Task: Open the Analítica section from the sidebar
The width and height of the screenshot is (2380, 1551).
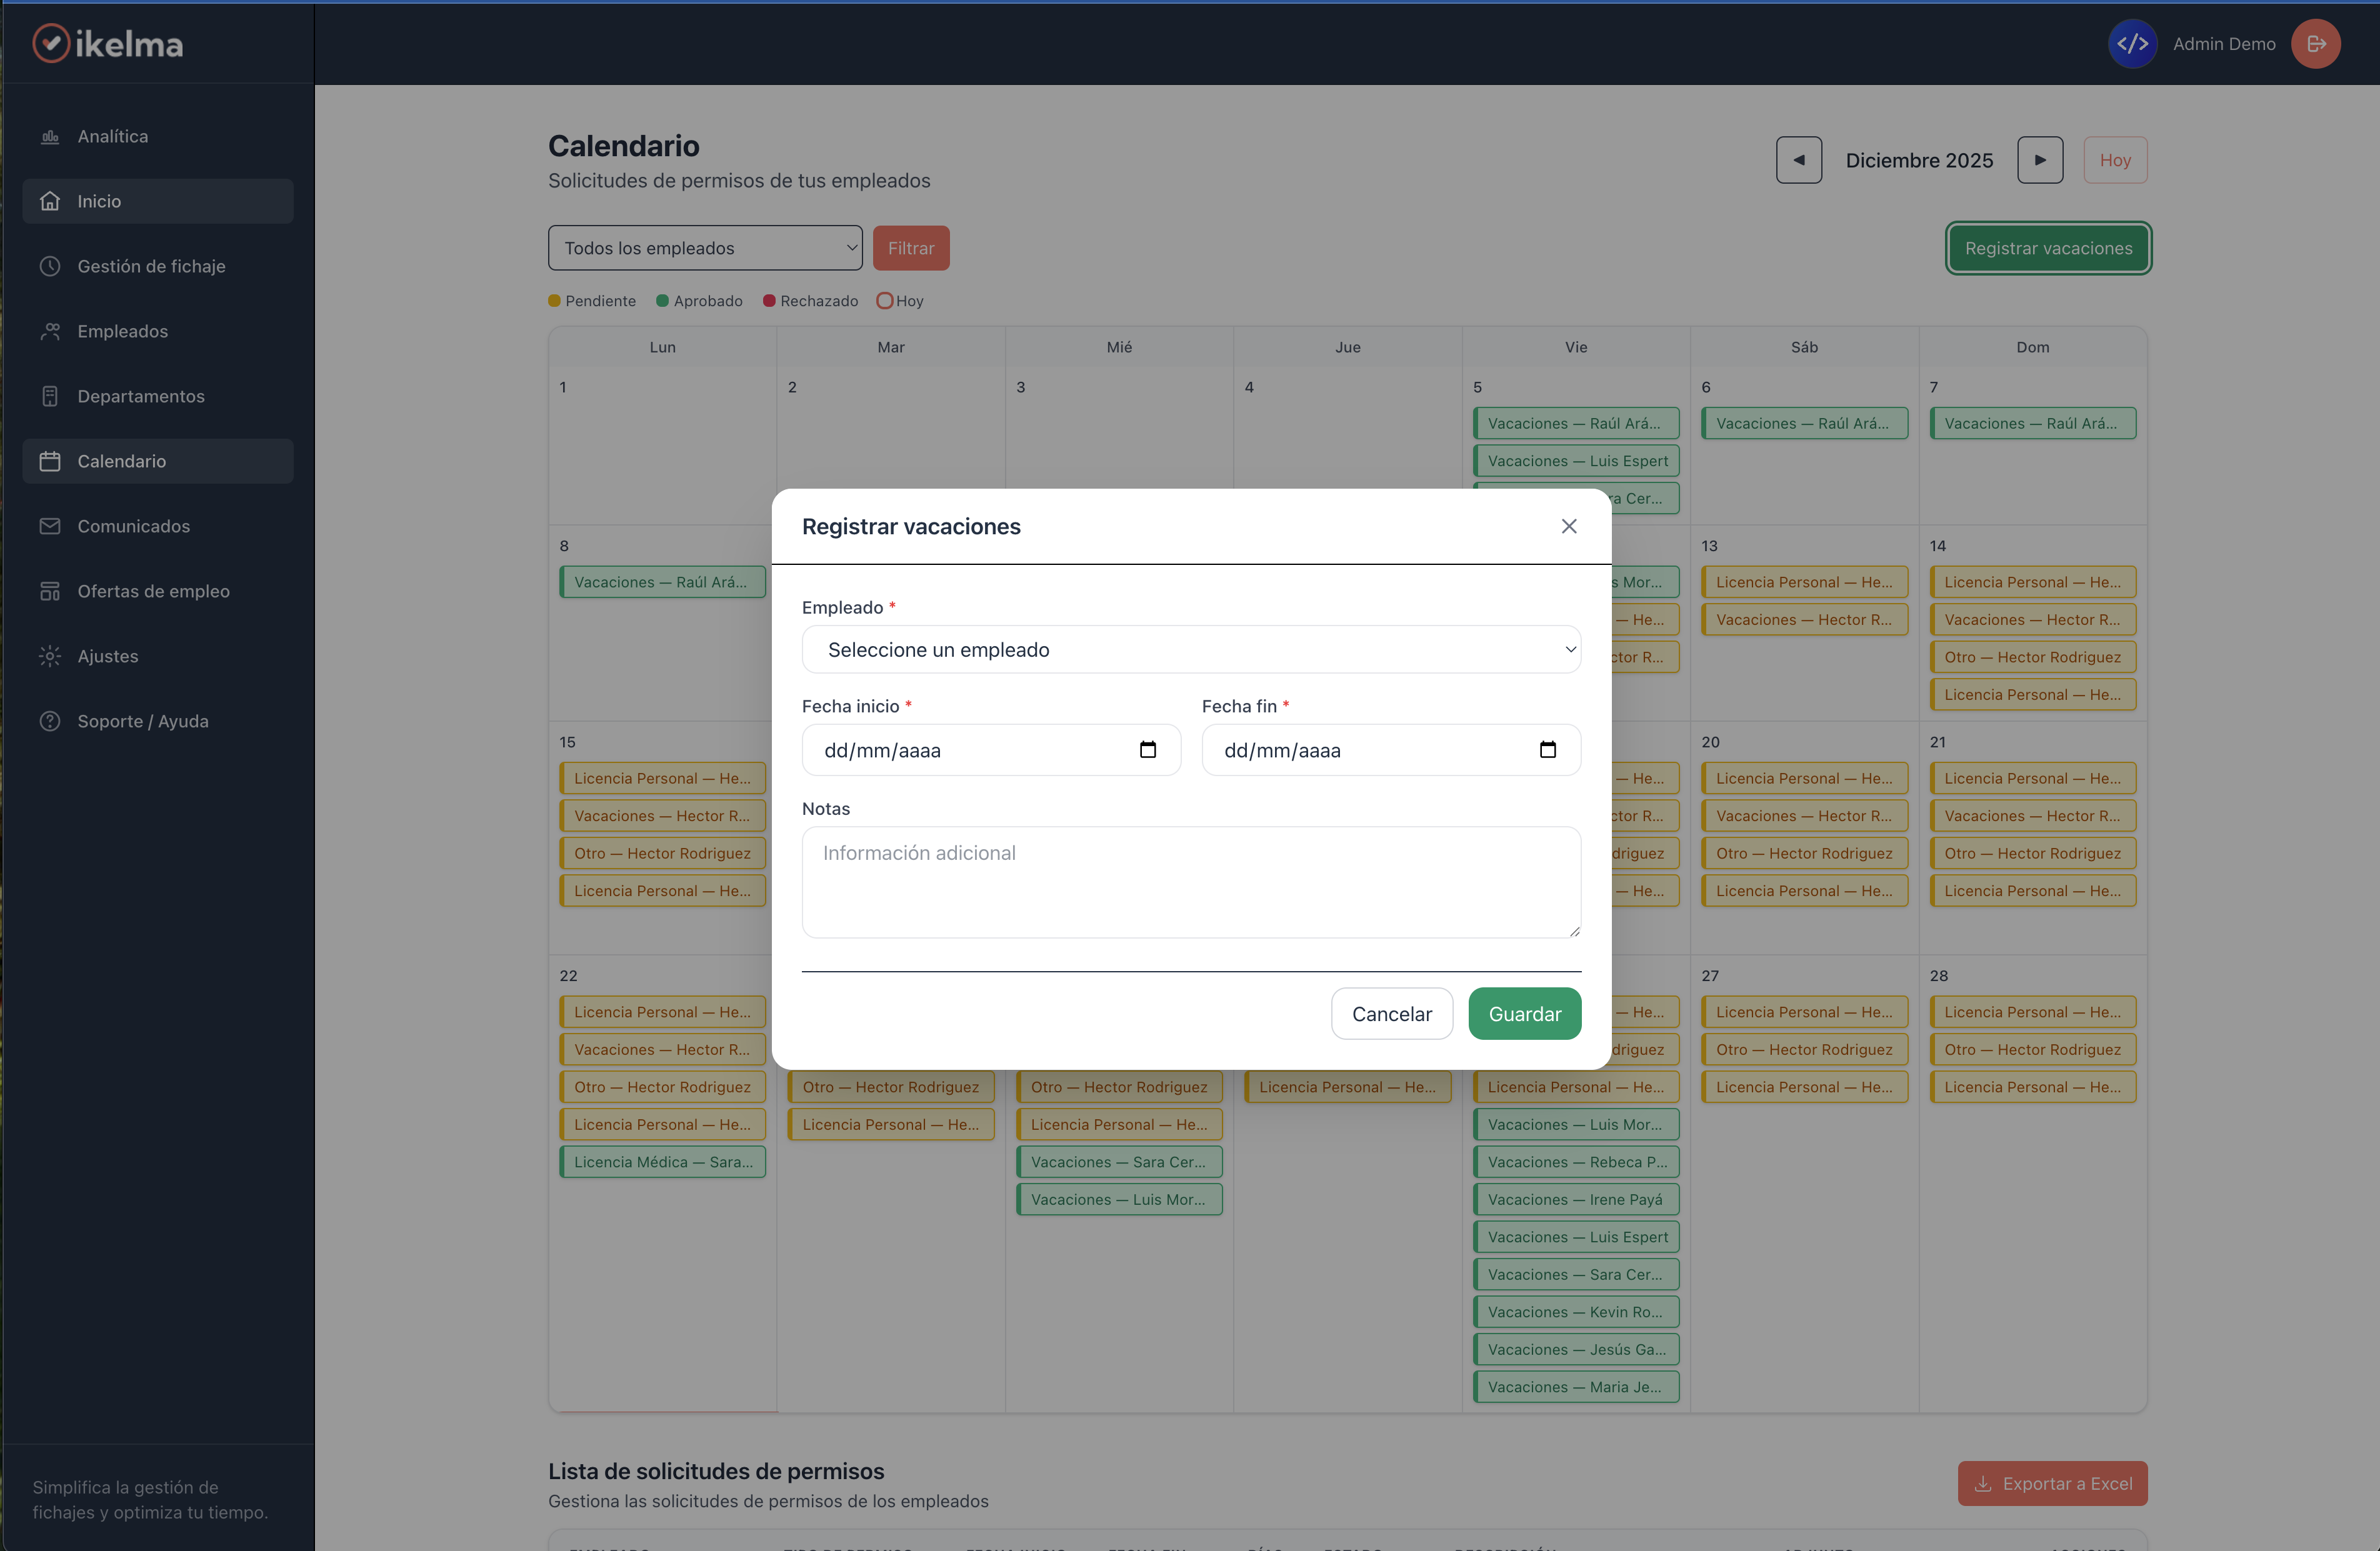Action: click(x=113, y=136)
